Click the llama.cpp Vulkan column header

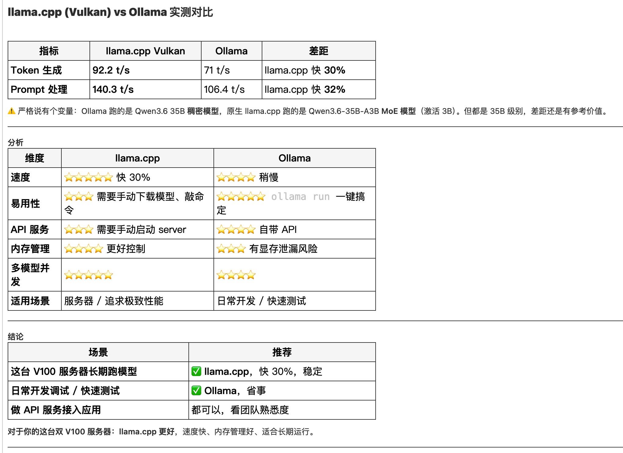[145, 51]
